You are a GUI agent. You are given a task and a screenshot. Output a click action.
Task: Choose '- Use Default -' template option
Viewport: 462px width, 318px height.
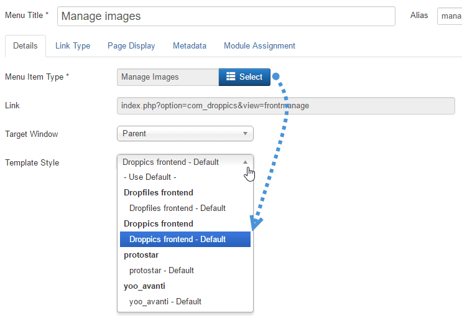point(150,177)
